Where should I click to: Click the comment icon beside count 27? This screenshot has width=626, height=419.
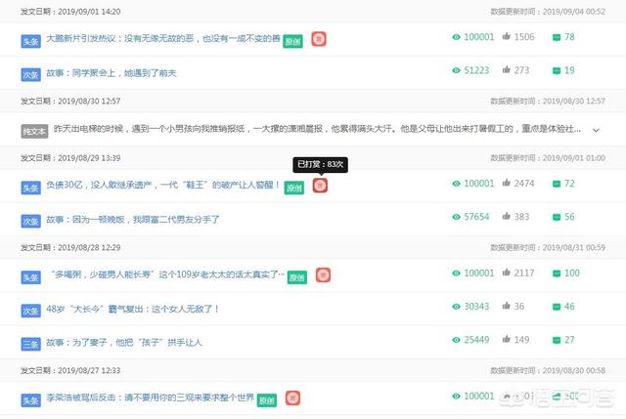(x=556, y=341)
